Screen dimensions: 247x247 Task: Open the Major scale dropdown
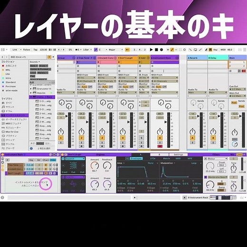115,50
